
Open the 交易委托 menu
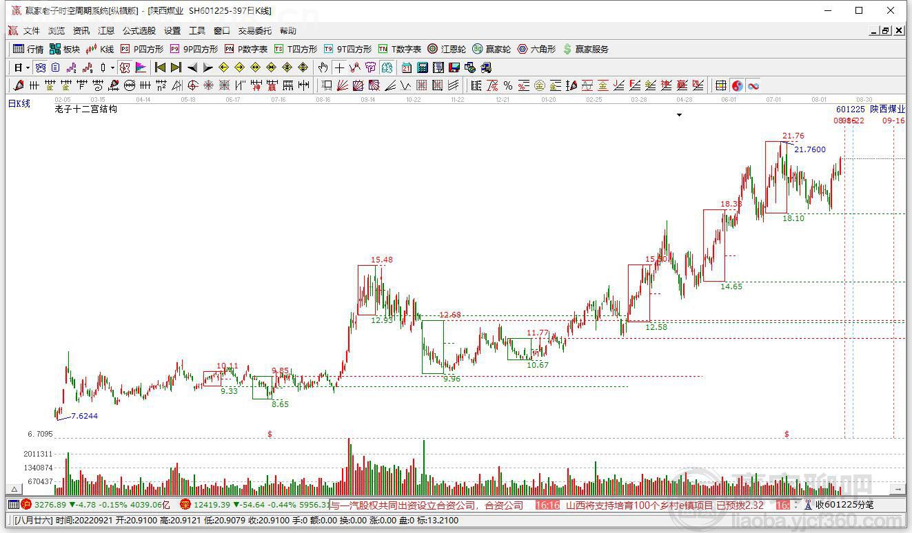(x=255, y=31)
